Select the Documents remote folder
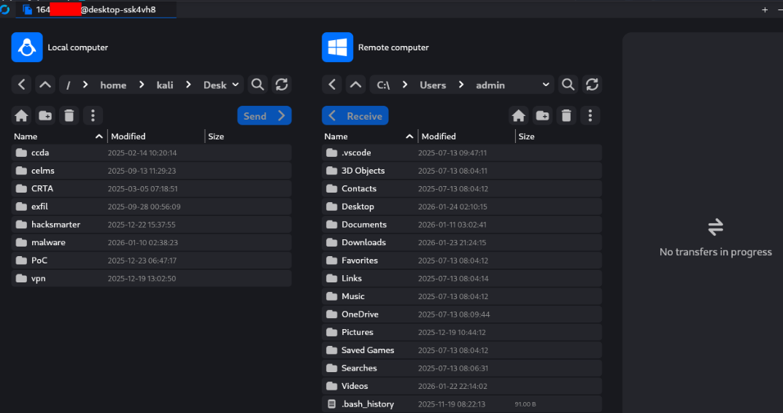 click(x=462, y=225)
